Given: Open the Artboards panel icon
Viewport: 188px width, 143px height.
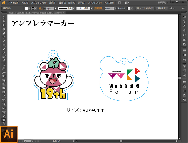Looking at the screenshot, I should 184,86.
